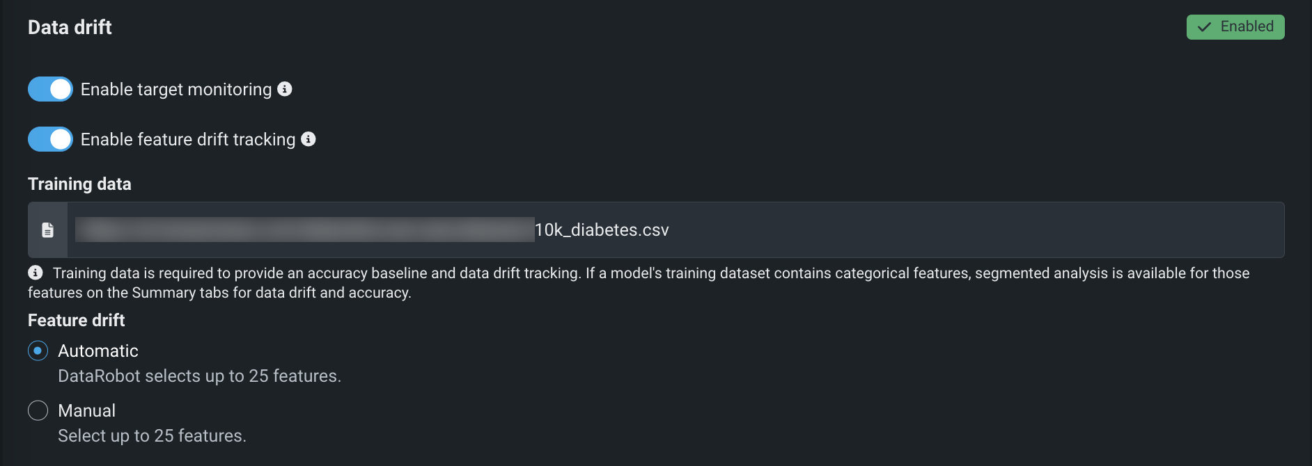Click the info icon before training data note

[36, 273]
